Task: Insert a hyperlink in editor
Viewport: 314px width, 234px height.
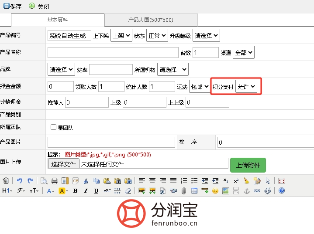Action: [x=257, y=190]
